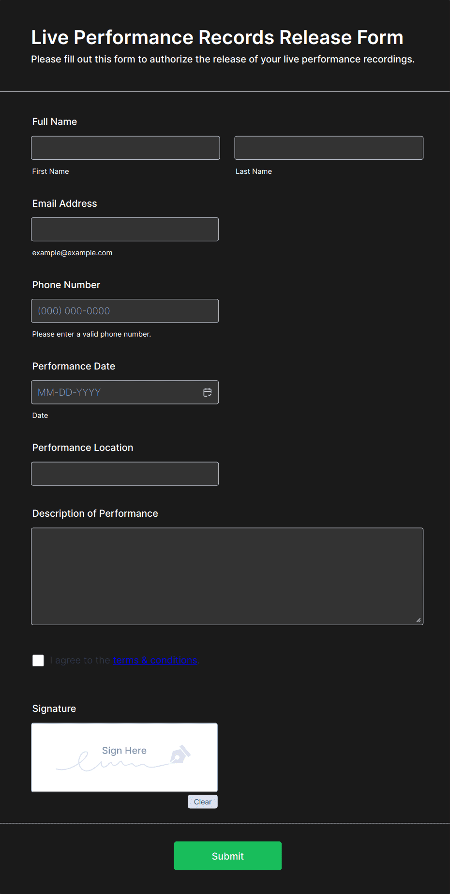Click the "I agree to the" label text
450x894 pixels.
[x=80, y=661]
